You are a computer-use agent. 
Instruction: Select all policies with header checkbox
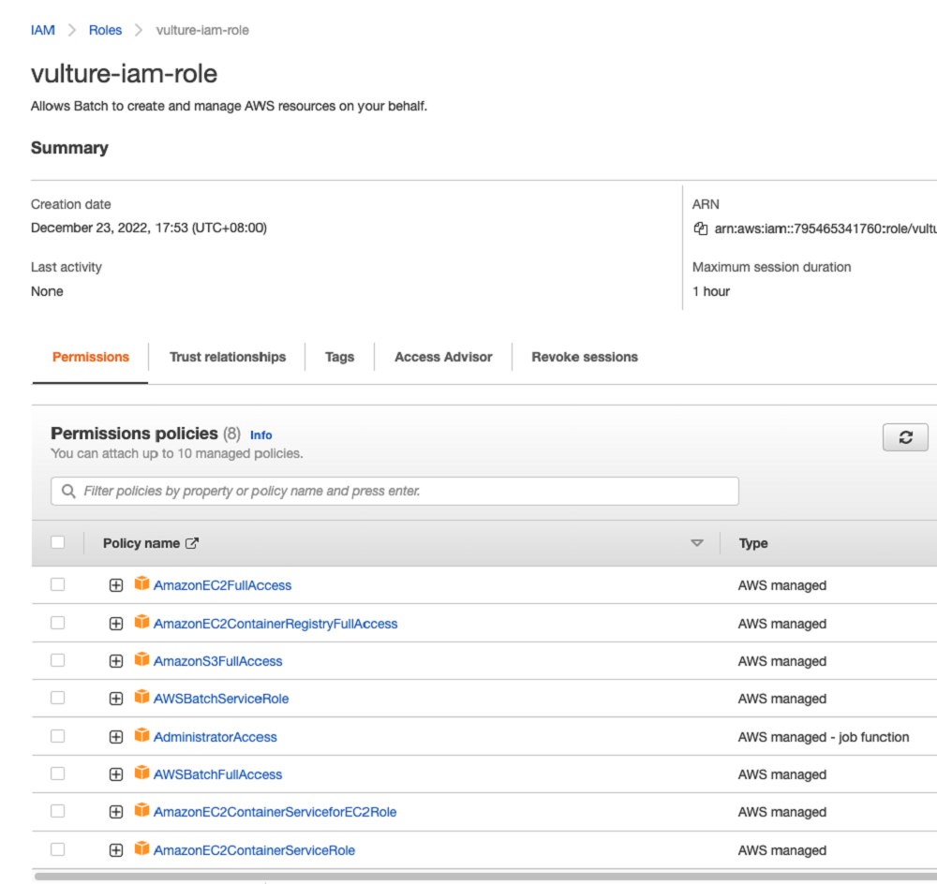(x=58, y=542)
